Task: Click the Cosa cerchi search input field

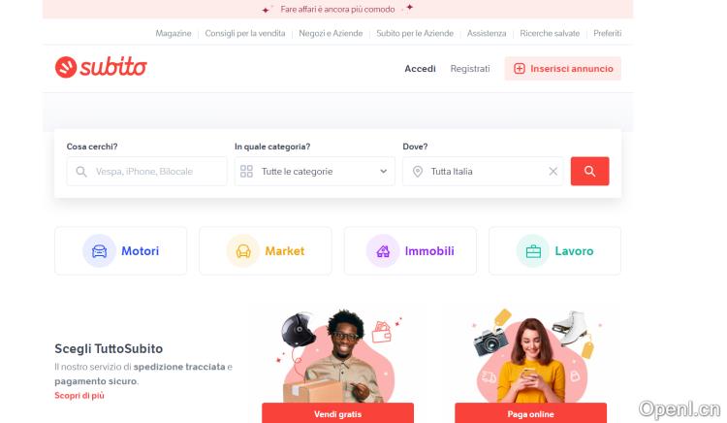Action: coord(147,171)
